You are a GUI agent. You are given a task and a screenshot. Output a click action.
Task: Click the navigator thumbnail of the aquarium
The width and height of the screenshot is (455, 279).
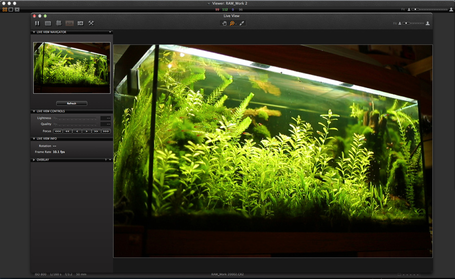point(72,68)
